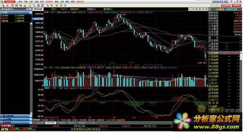Open the 日线 period dropdown
This screenshot has height=132, width=243.
tap(54, 9)
